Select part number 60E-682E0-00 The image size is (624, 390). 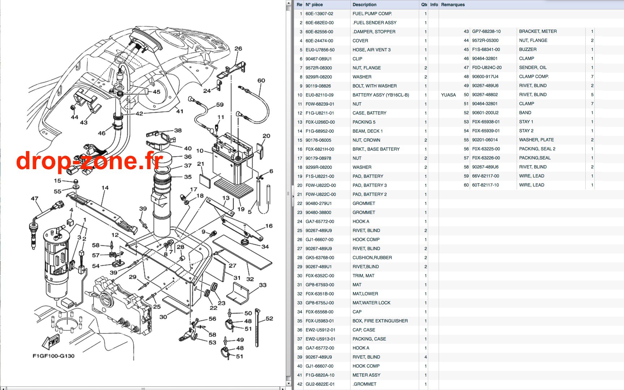pyautogui.click(x=320, y=23)
